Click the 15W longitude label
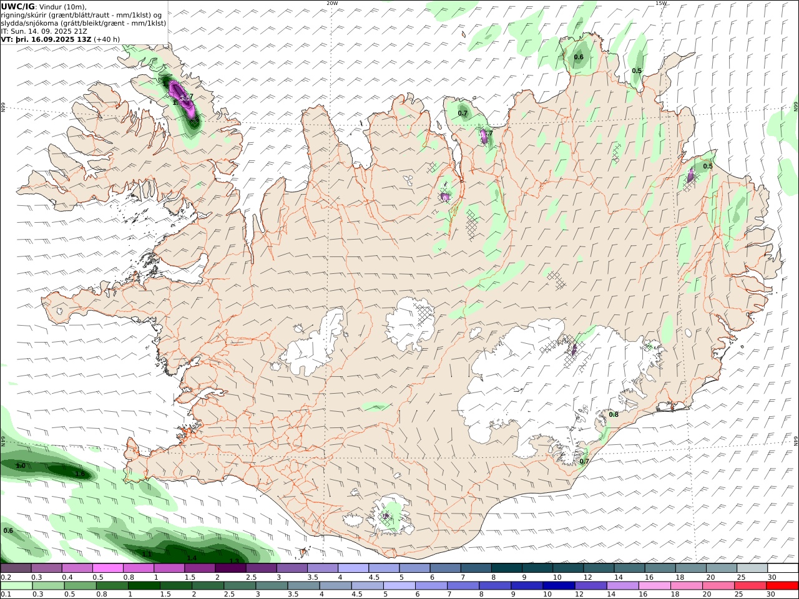This screenshot has height=599, width=799. click(x=661, y=3)
